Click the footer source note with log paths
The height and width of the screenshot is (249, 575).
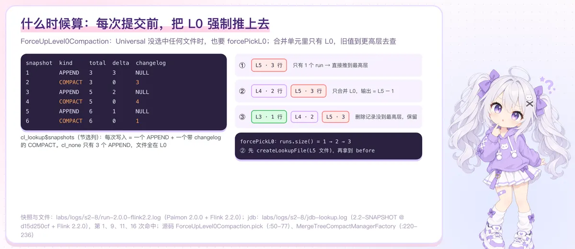pyautogui.click(x=219, y=226)
